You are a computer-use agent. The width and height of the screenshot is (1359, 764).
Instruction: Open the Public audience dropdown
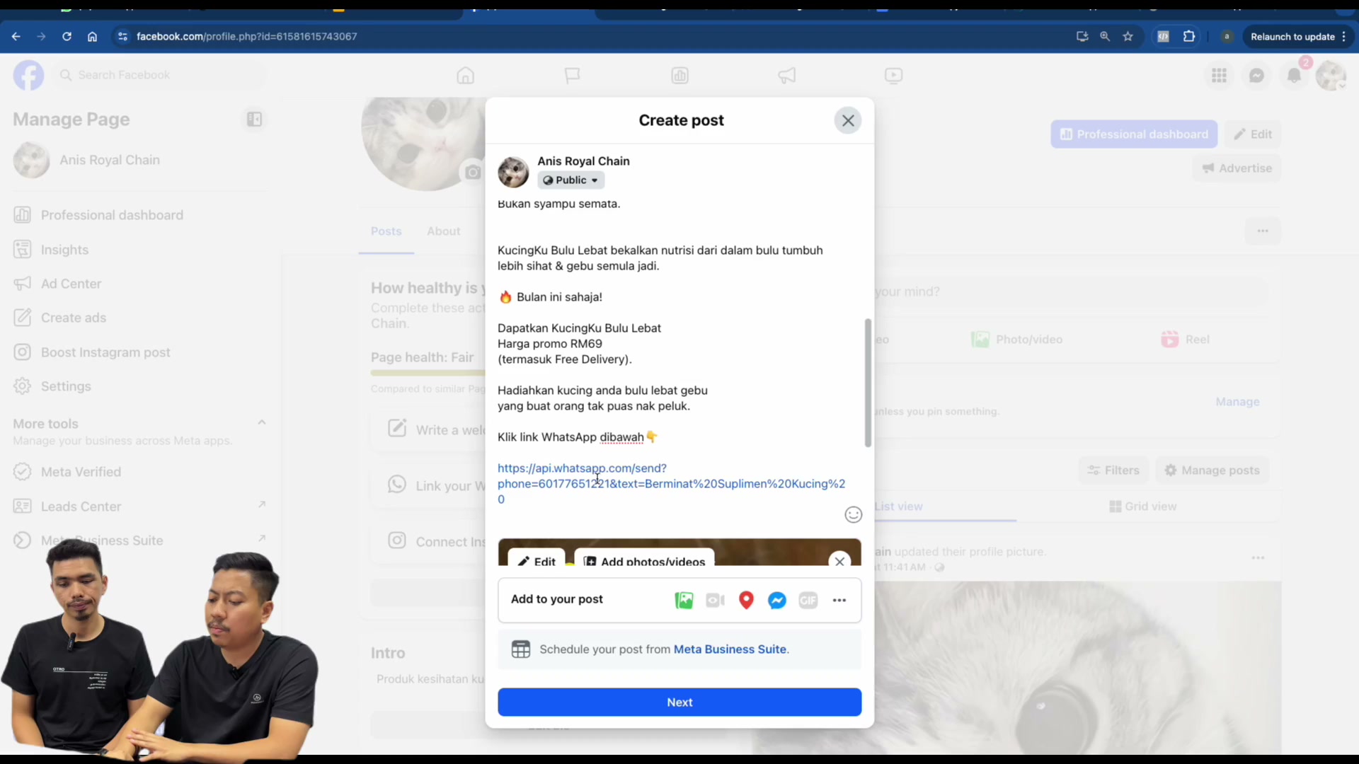pos(571,180)
